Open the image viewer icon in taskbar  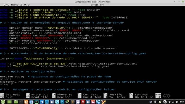click(93, 102)
